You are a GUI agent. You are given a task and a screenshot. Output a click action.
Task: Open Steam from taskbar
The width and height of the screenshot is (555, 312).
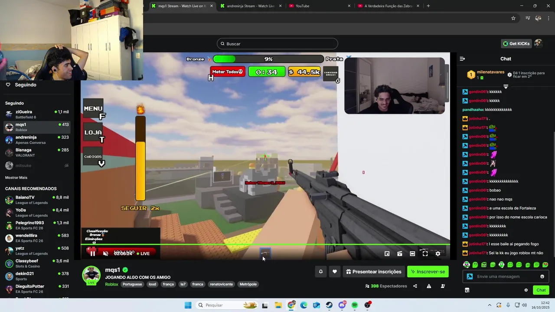(x=329, y=305)
